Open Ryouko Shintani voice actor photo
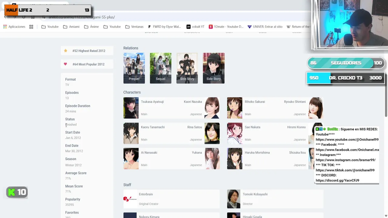 (316, 108)
